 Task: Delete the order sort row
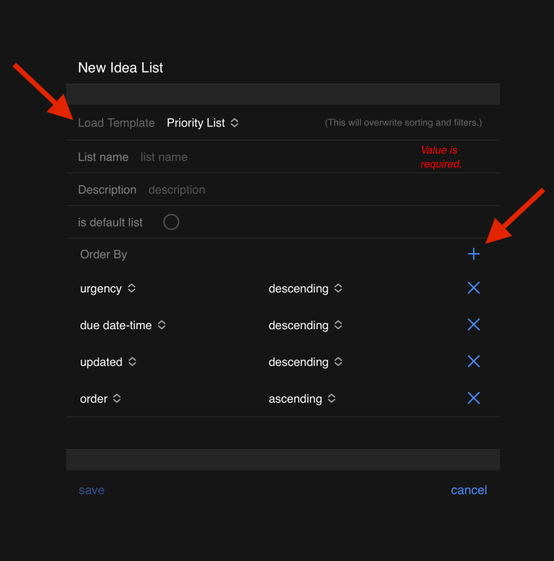tap(474, 398)
